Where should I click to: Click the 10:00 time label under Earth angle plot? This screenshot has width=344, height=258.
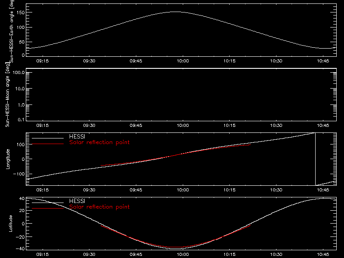coord(183,61)
